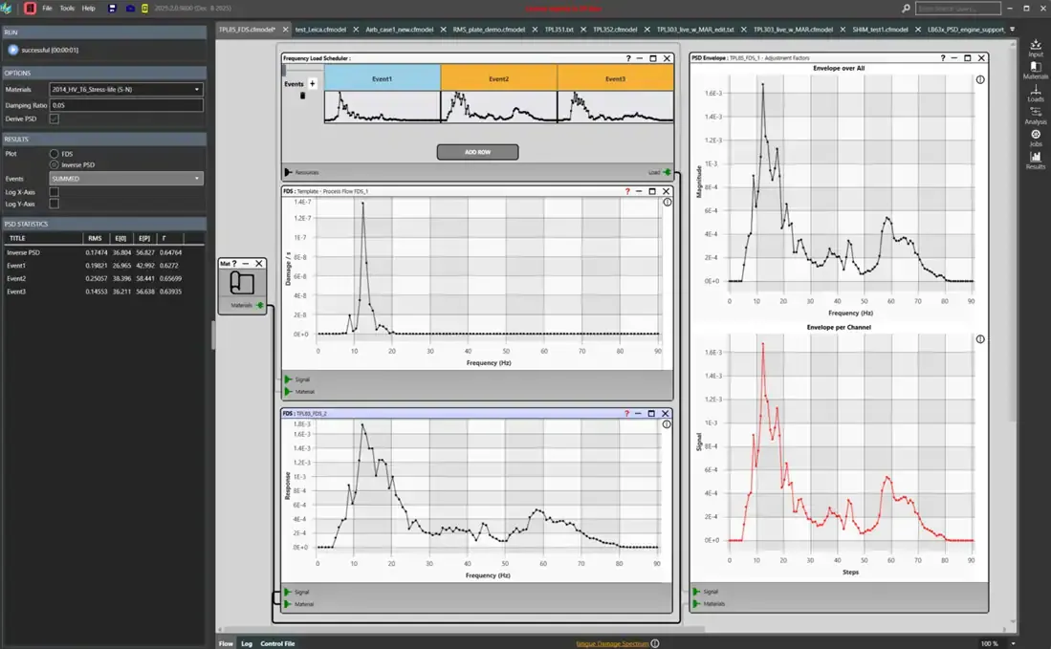Click the Fatigue Damage Spectrum link
Viewport: 1051px width, 649px height.
point(612,643)
